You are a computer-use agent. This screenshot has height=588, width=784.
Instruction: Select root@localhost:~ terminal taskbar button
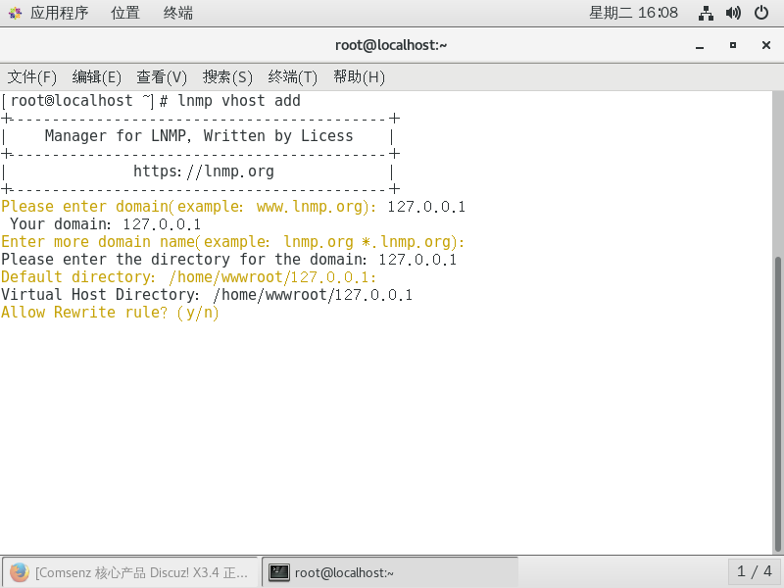pos(390,572)
